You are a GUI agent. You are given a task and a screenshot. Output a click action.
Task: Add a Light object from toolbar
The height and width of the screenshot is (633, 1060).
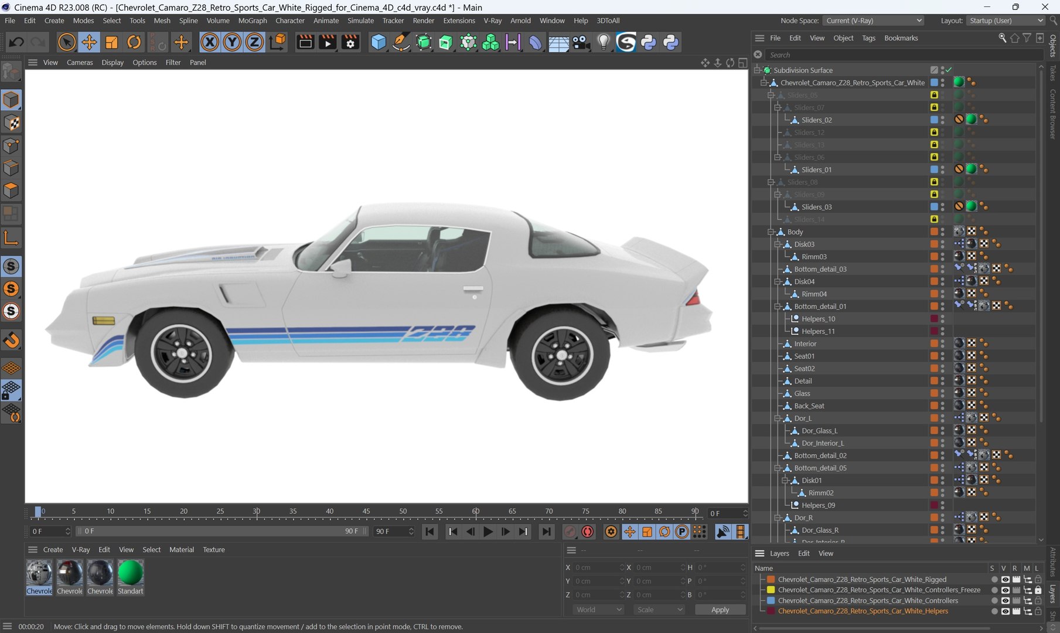click(604, 42)
